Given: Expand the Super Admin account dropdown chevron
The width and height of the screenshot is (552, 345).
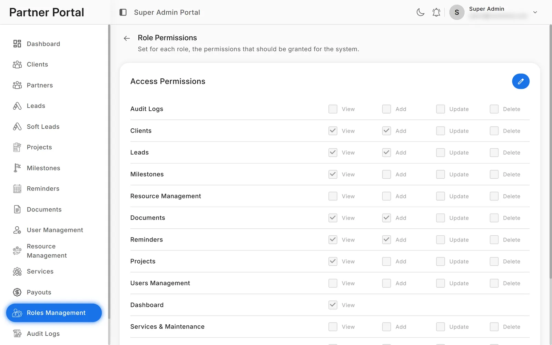Looking at the screenshot, I should click(535, 12).
